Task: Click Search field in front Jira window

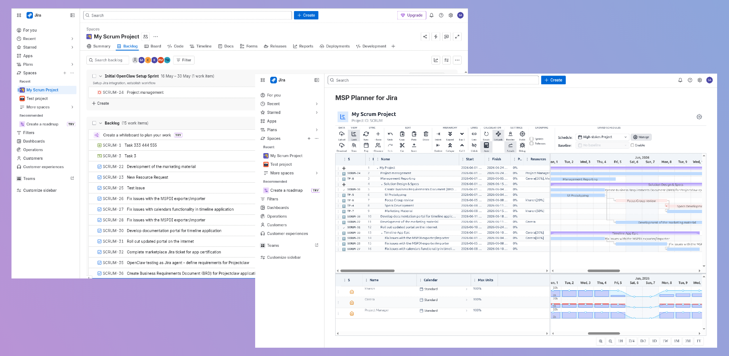Action: (x=433, y=80)
